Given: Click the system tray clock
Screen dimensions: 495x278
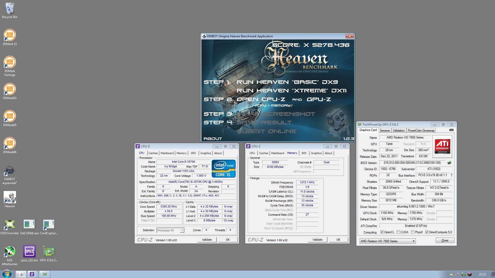Looking at the screenshot, I should (x=482, y=274).
